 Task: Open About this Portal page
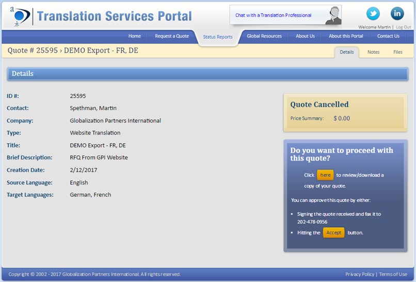pyautogui.click(x=346, y=36)
